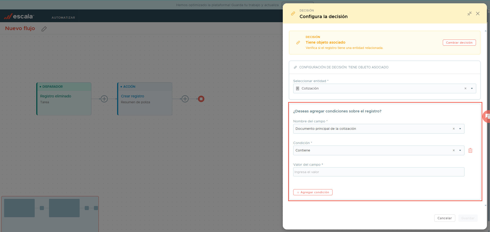This screenshot has width=490, height=232.
Task: Click the Guardar button
Action: click(x=468, y=218)
